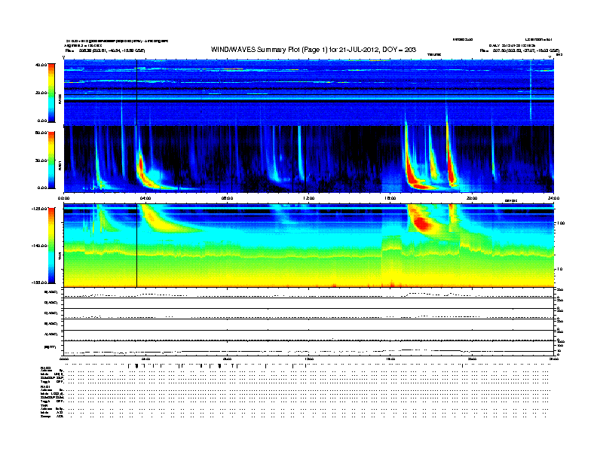Click the red emission patch near 17:30 in TNR
Image resolution: width=597 pixels, height=461 pixels.
[422, 222]
